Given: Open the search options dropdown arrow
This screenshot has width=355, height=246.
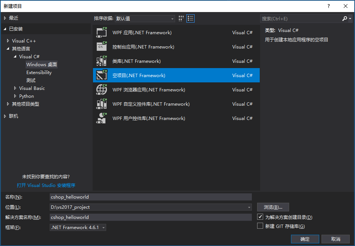Looking at the screenshot, I should tap(350, 18).
